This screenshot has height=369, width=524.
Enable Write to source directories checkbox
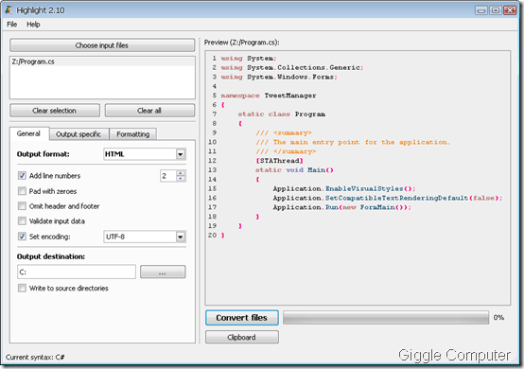pos(22,288)
